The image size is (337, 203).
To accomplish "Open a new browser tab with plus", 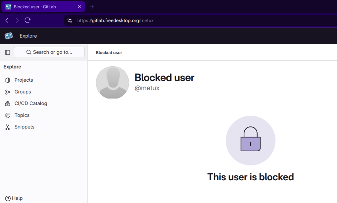I will [x=92, y=7].
